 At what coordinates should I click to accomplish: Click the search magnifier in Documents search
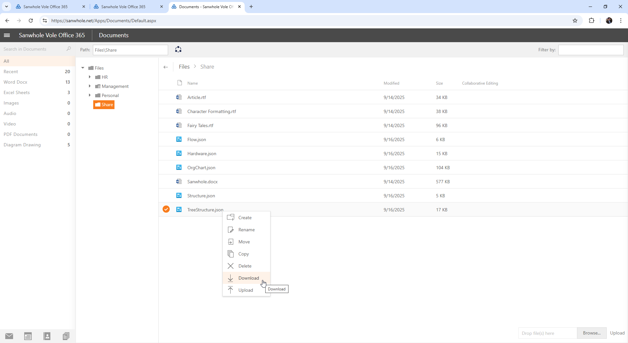coord(69,49)
